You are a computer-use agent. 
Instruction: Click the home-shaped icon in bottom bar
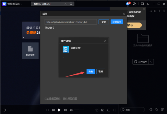(x=97, y=110)
